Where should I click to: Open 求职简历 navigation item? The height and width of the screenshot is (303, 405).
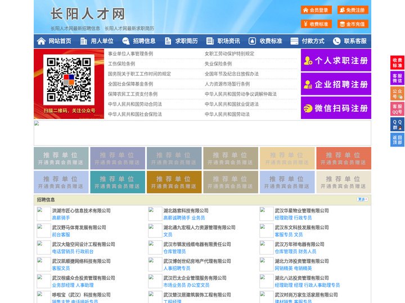point(187,41)
